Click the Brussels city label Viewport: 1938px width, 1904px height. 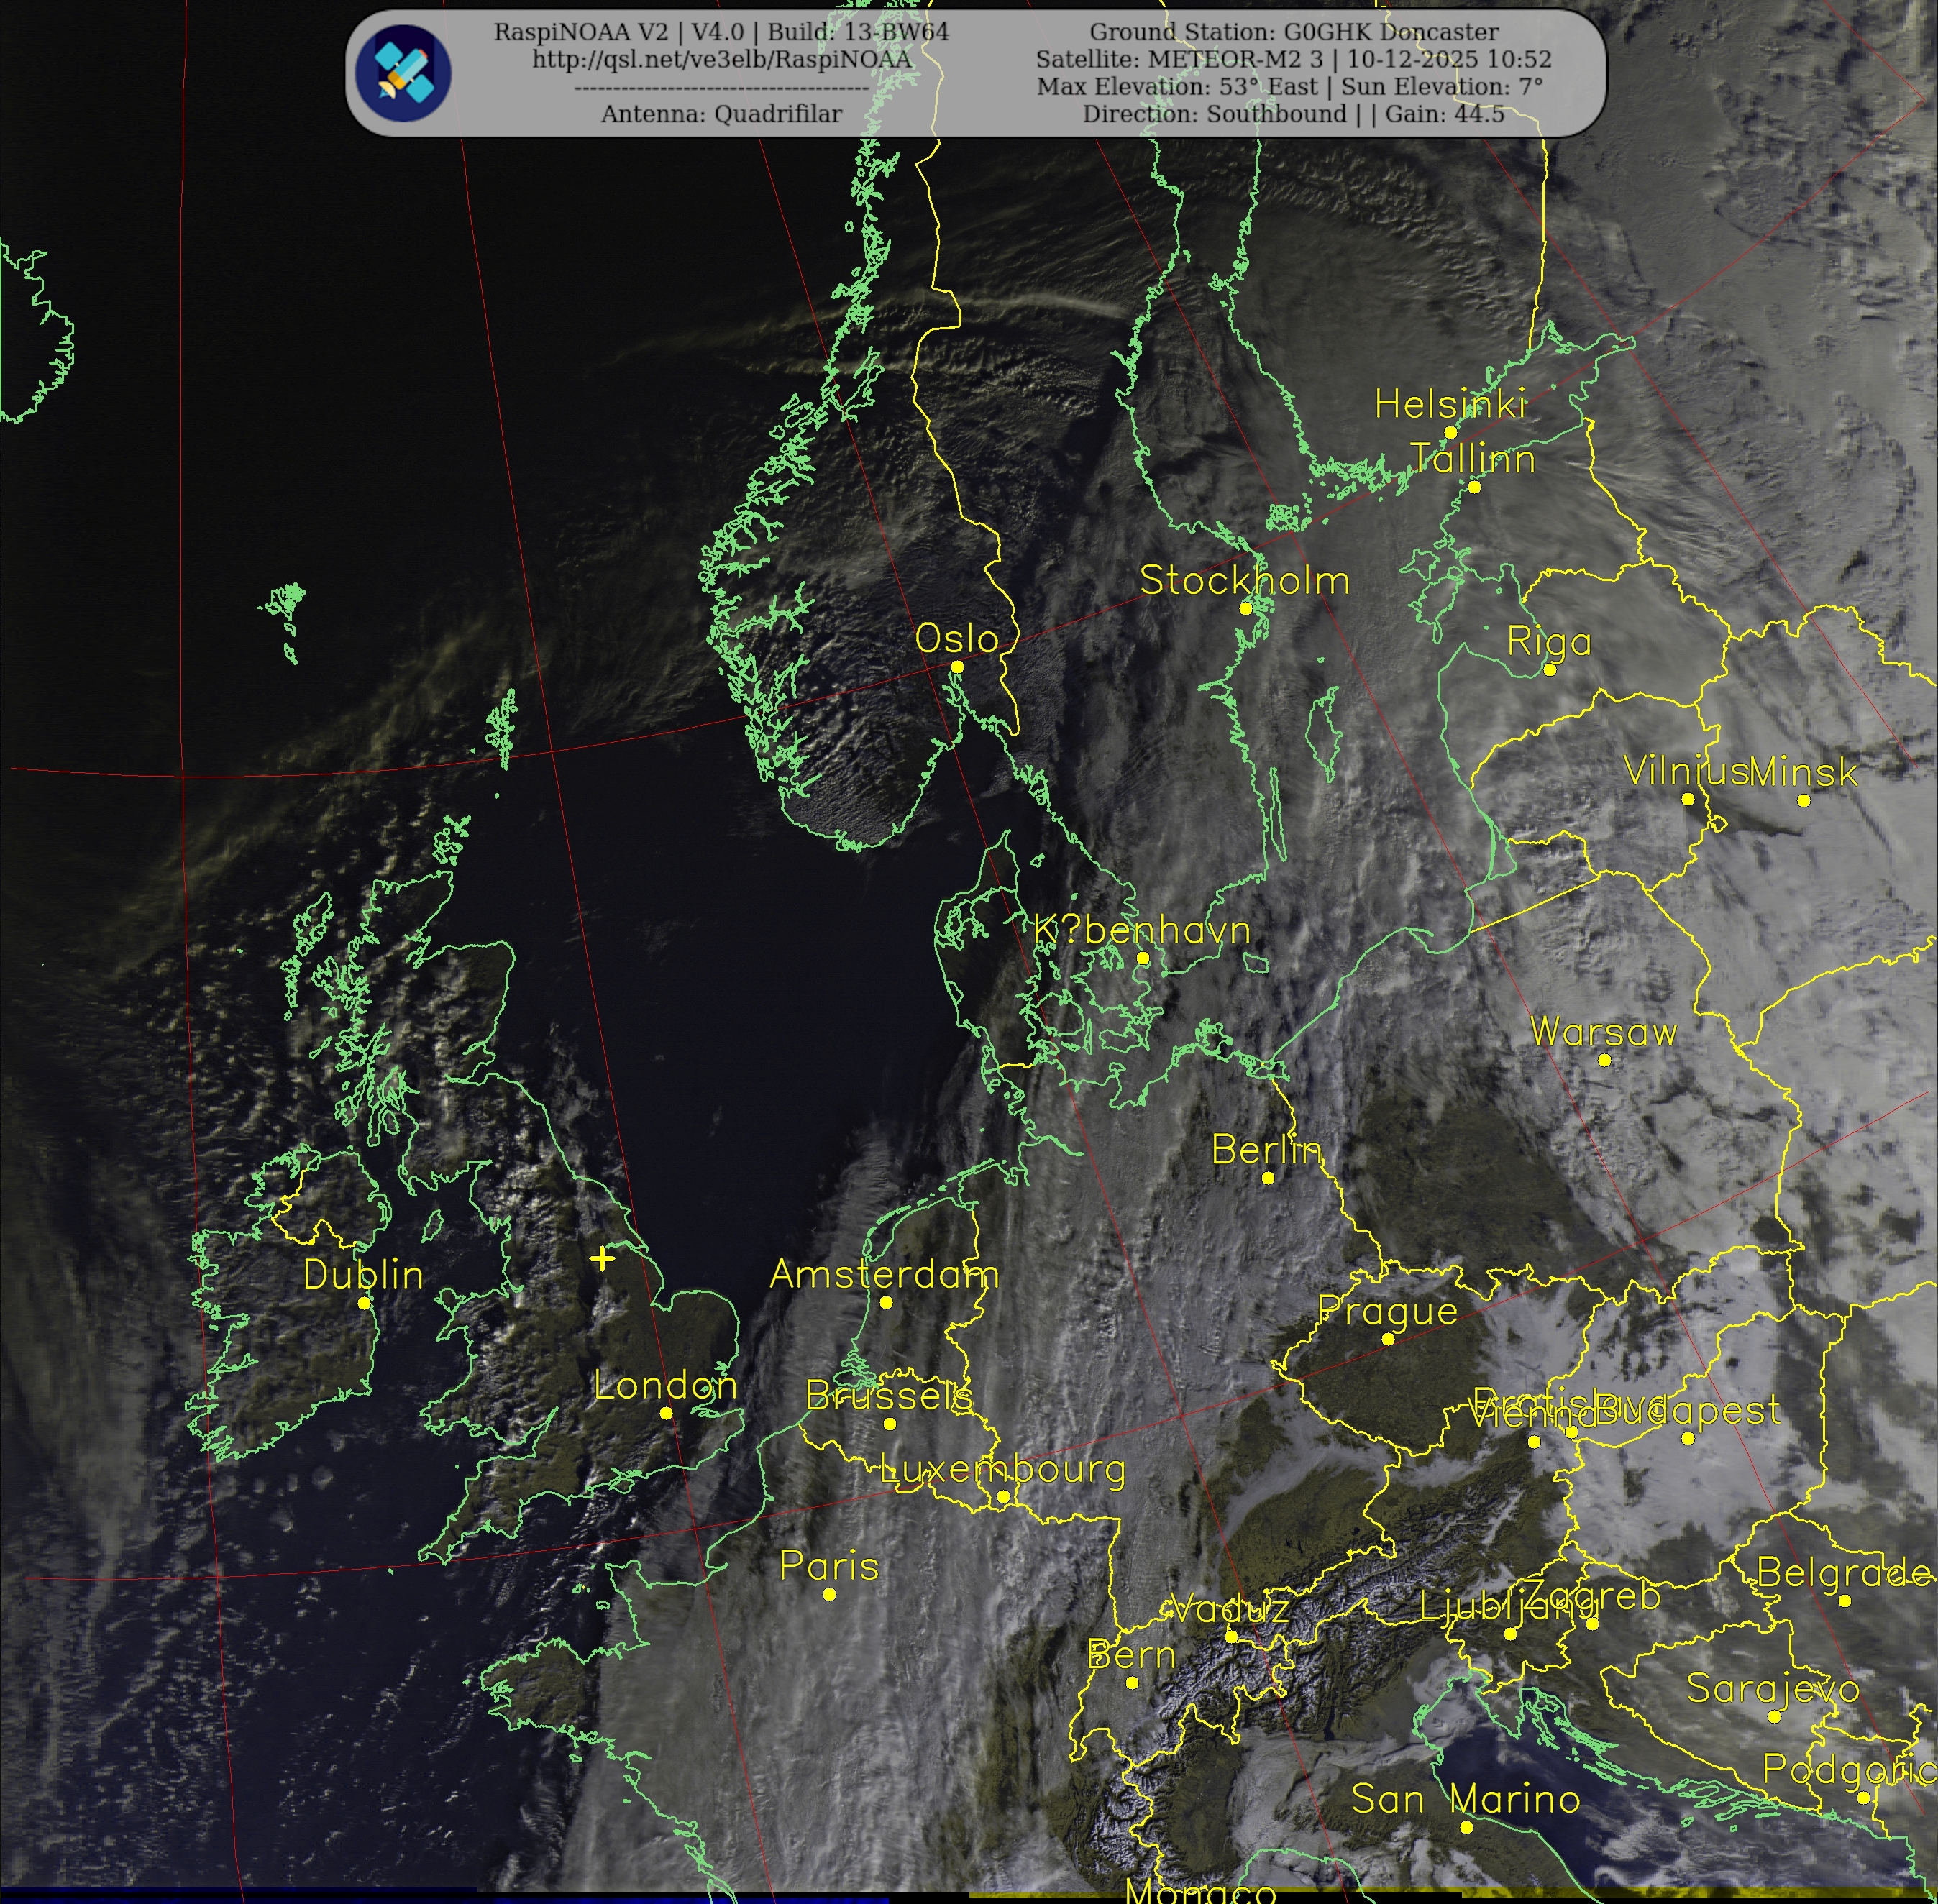(889, 1396)
